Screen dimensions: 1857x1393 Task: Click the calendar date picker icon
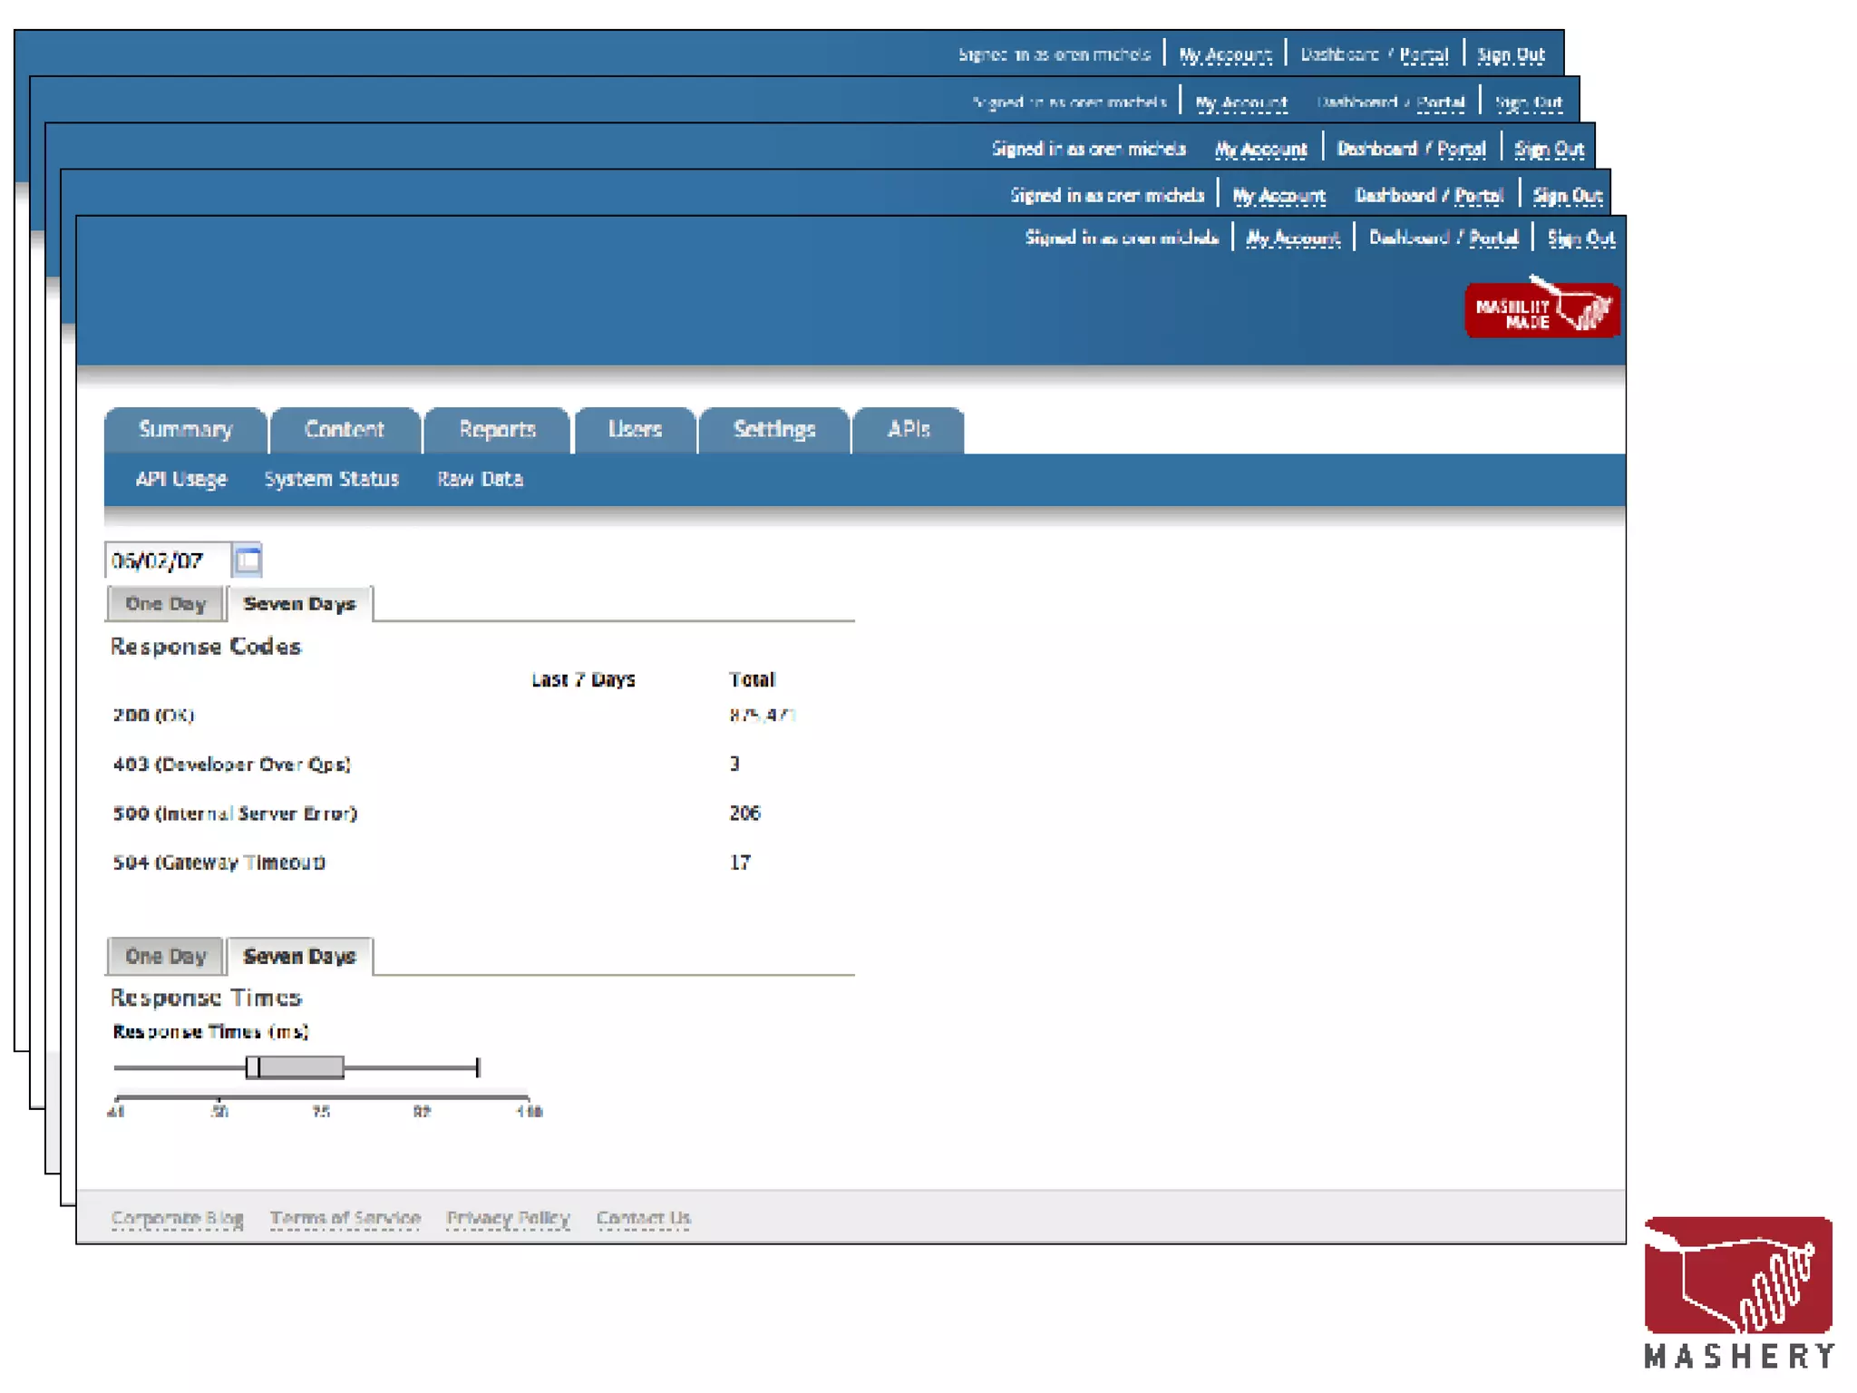tap(248, 560)
